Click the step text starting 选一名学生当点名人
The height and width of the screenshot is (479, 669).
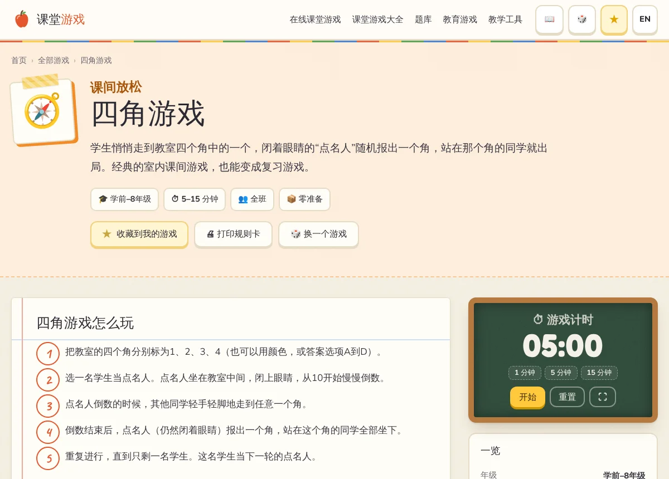[227, 378]
